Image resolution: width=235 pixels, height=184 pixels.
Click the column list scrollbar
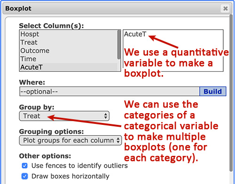click(x=119, y=45)
